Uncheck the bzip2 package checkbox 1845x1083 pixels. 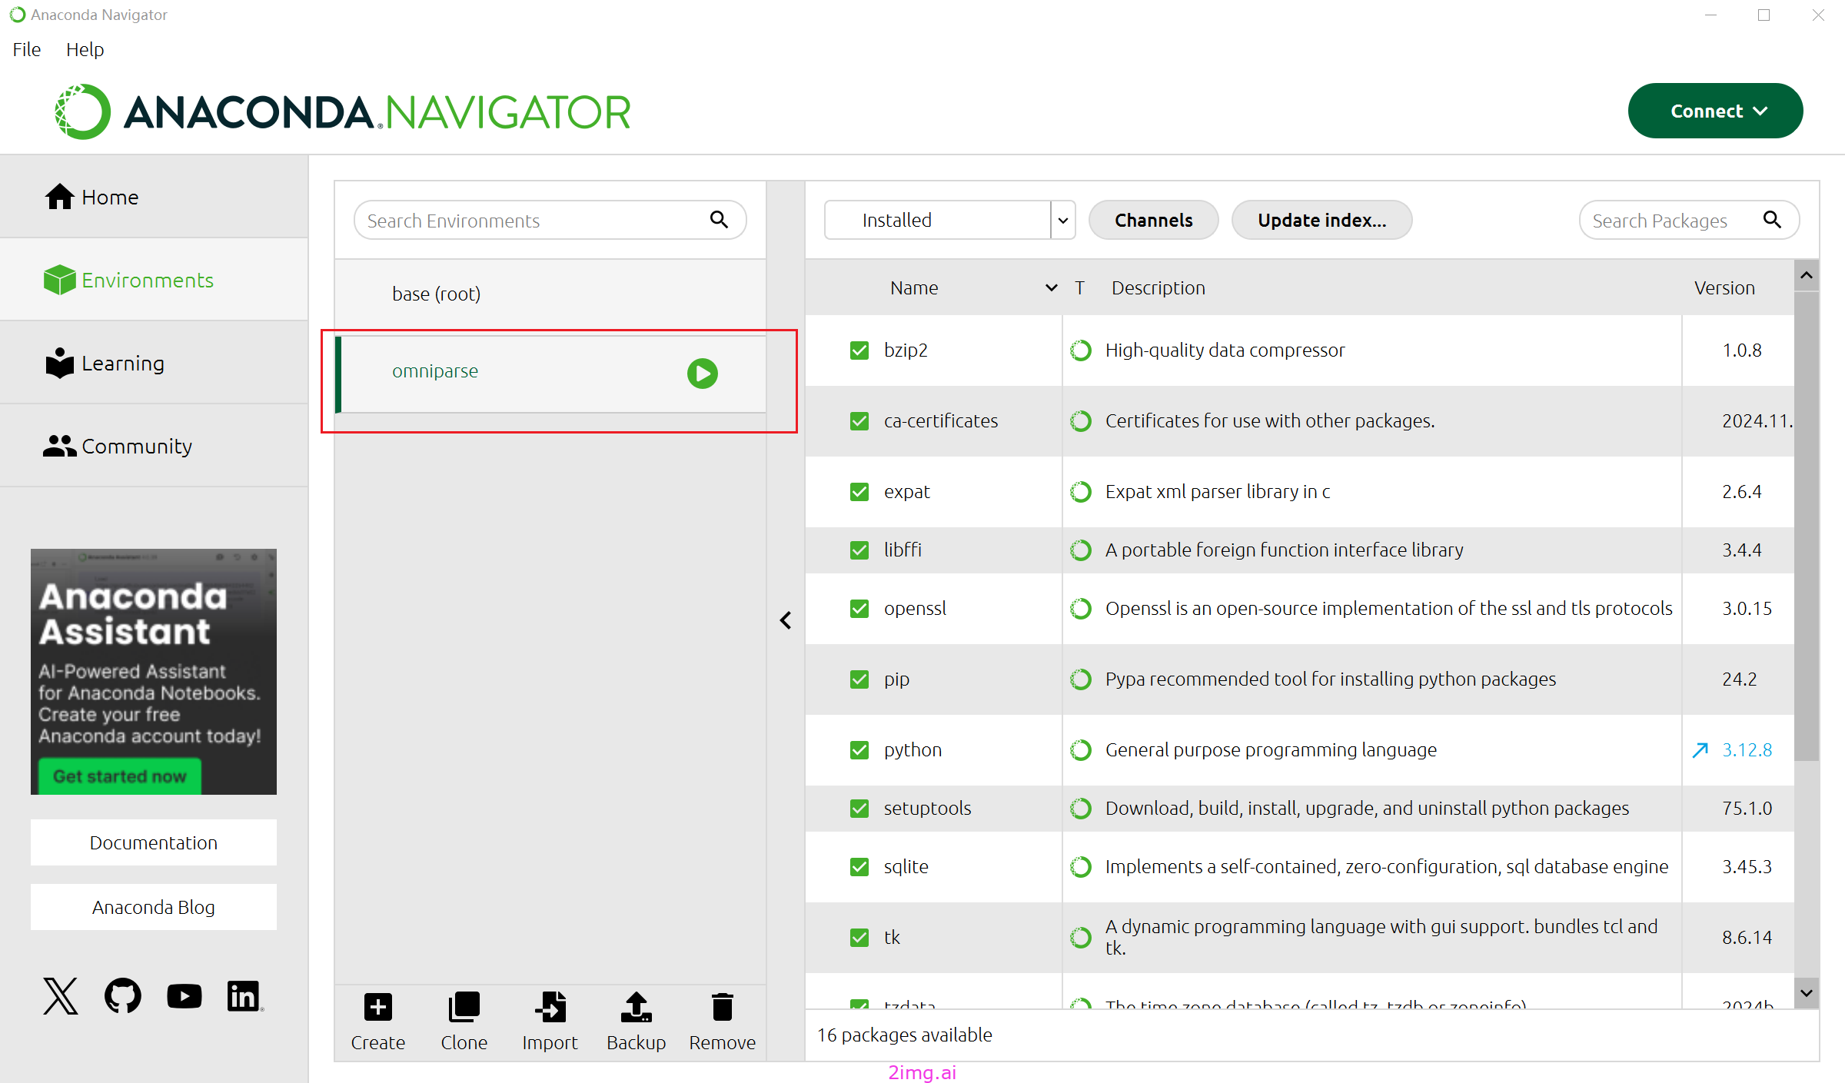click(x=859, y=350)
